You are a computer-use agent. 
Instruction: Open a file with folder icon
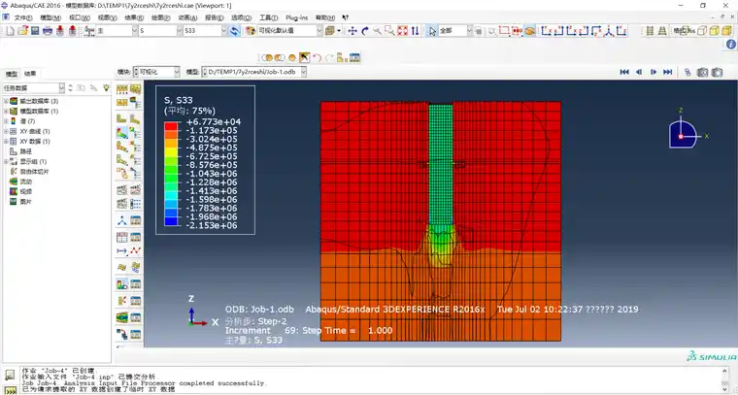pyautogui.click(x=23, y=31)
